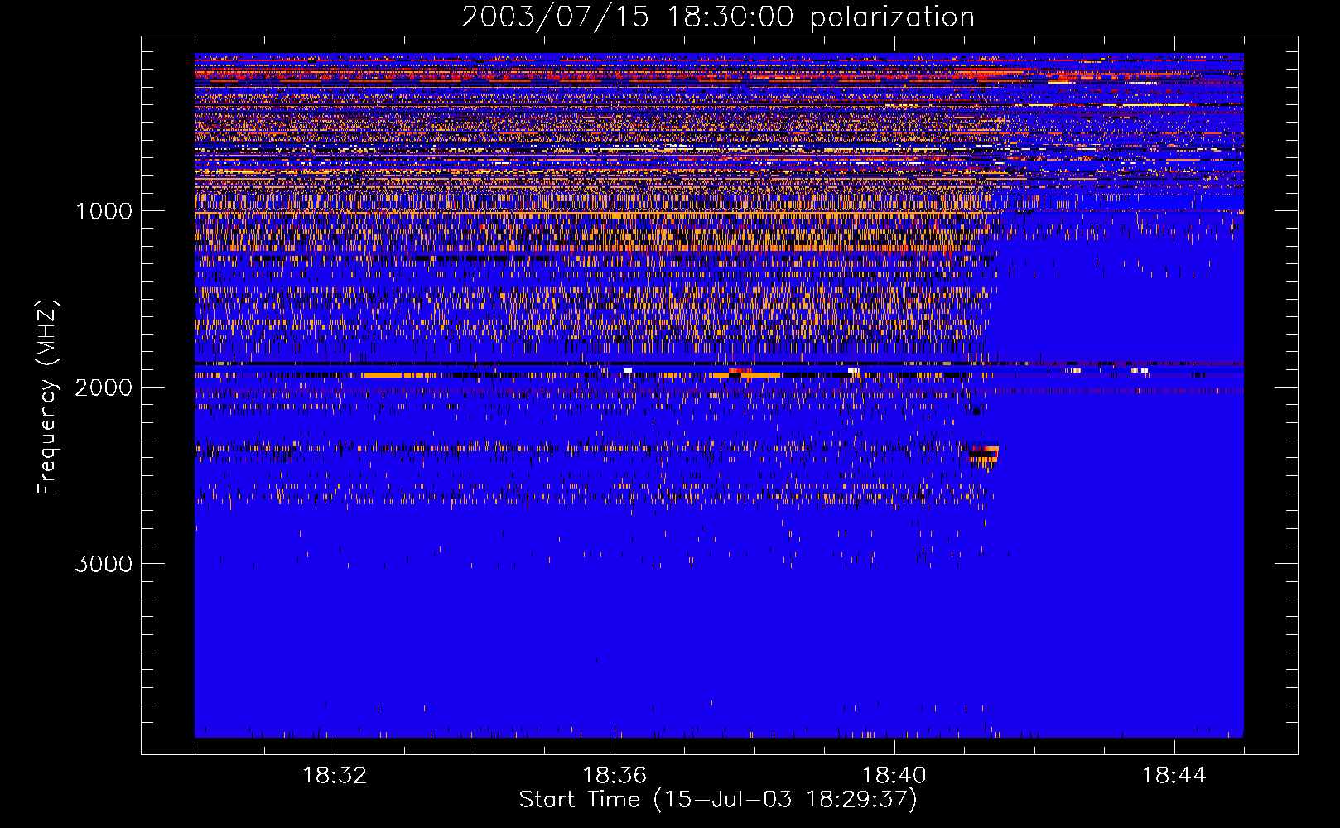Click the 3000 frequency tick label

pyautogui.click(x=104, y=564)
